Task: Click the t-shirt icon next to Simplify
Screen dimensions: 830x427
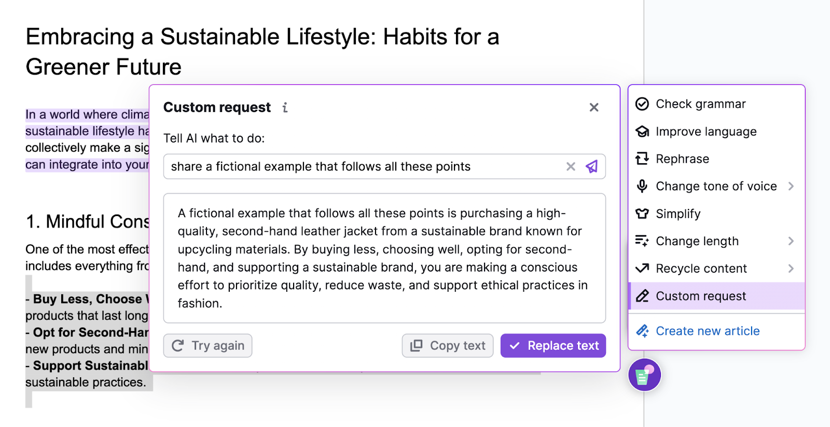Action: tap(643, 214)
